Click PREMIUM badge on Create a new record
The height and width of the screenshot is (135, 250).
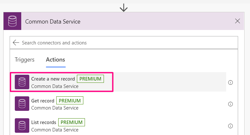coord(90,79)
